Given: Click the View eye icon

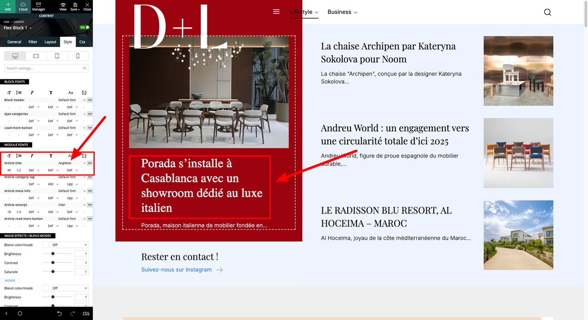Looking at the screenshot, I should click(x=63, y=5).
